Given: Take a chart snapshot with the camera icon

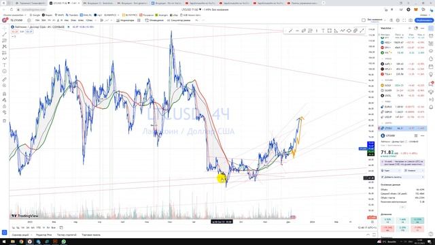Looking at the screenshot, I should pyautogui.click(x=411, y=20).
